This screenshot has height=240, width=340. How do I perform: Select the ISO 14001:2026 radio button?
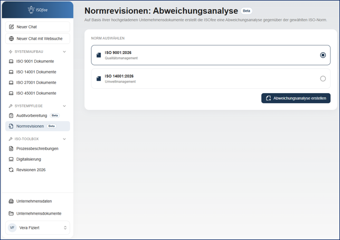click(323, 79)
